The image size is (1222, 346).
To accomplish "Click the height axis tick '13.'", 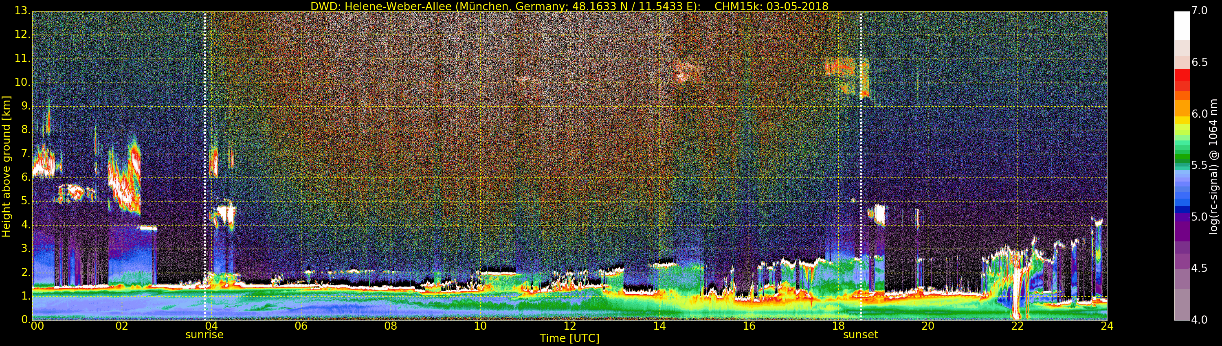I will [23, 11].
